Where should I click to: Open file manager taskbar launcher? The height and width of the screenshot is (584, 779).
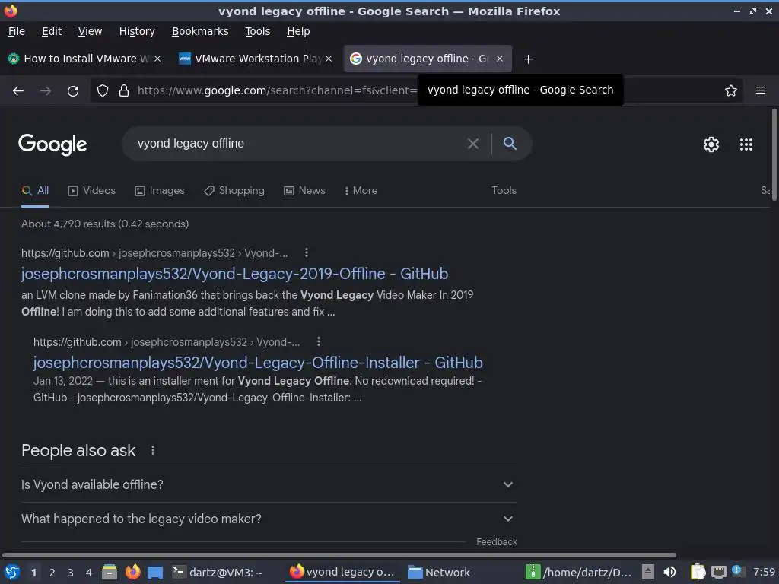tap(110, 572)
